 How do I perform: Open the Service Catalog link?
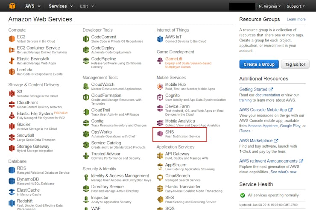(x=106, y=143)
